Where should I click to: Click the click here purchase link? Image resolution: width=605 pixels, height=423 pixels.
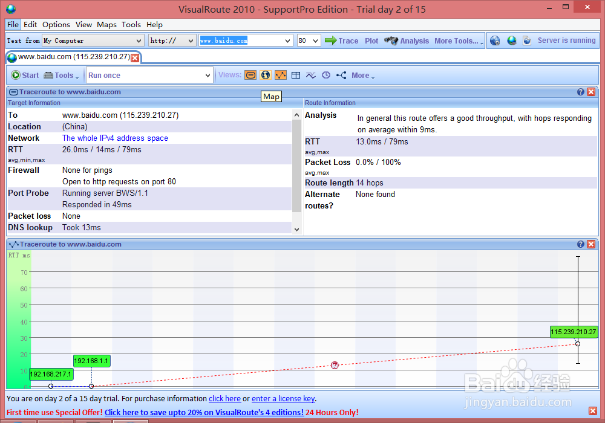(224, 398)
